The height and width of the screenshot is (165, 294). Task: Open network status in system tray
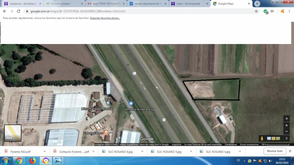click(x=265, y=161)
